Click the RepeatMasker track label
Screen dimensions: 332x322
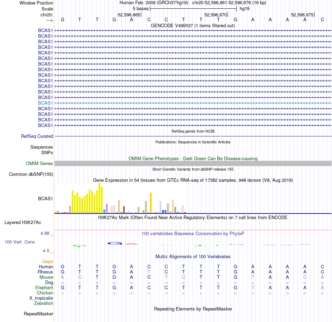(x=38, y=314)
